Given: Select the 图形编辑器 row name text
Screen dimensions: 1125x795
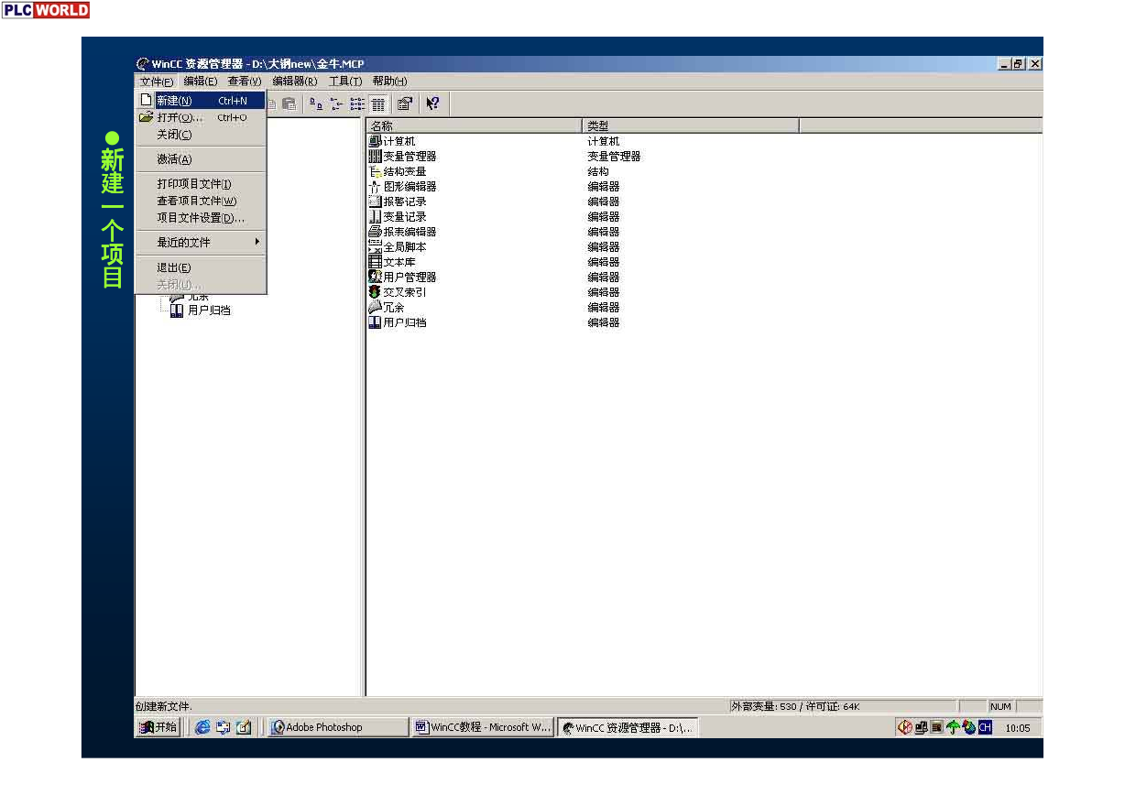Looking at the screenshot, I should coord(410,186).
